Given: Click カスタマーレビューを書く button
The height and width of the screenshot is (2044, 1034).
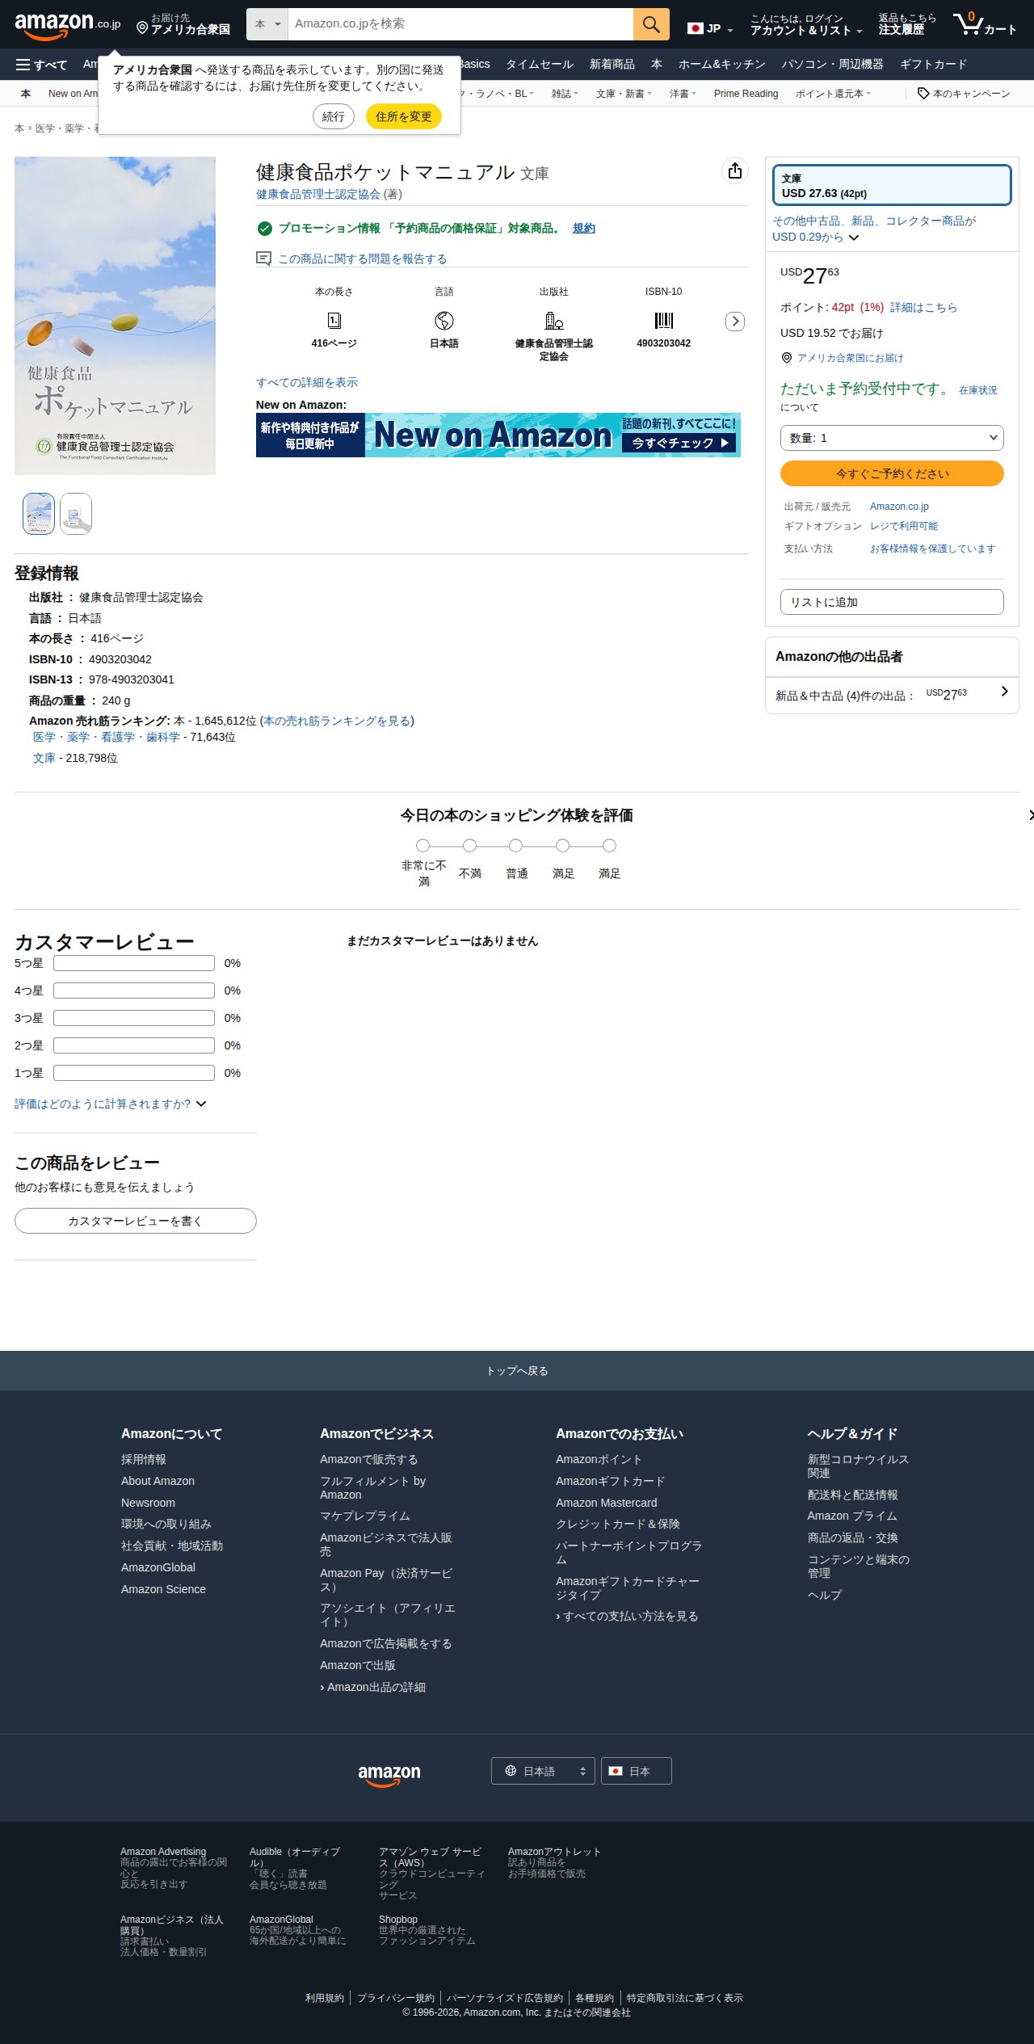Looking at the screenshot, I should (x=136, y=1221).
